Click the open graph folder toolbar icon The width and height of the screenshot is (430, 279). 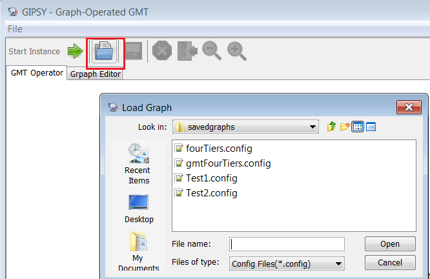click(x=104, y=51)
